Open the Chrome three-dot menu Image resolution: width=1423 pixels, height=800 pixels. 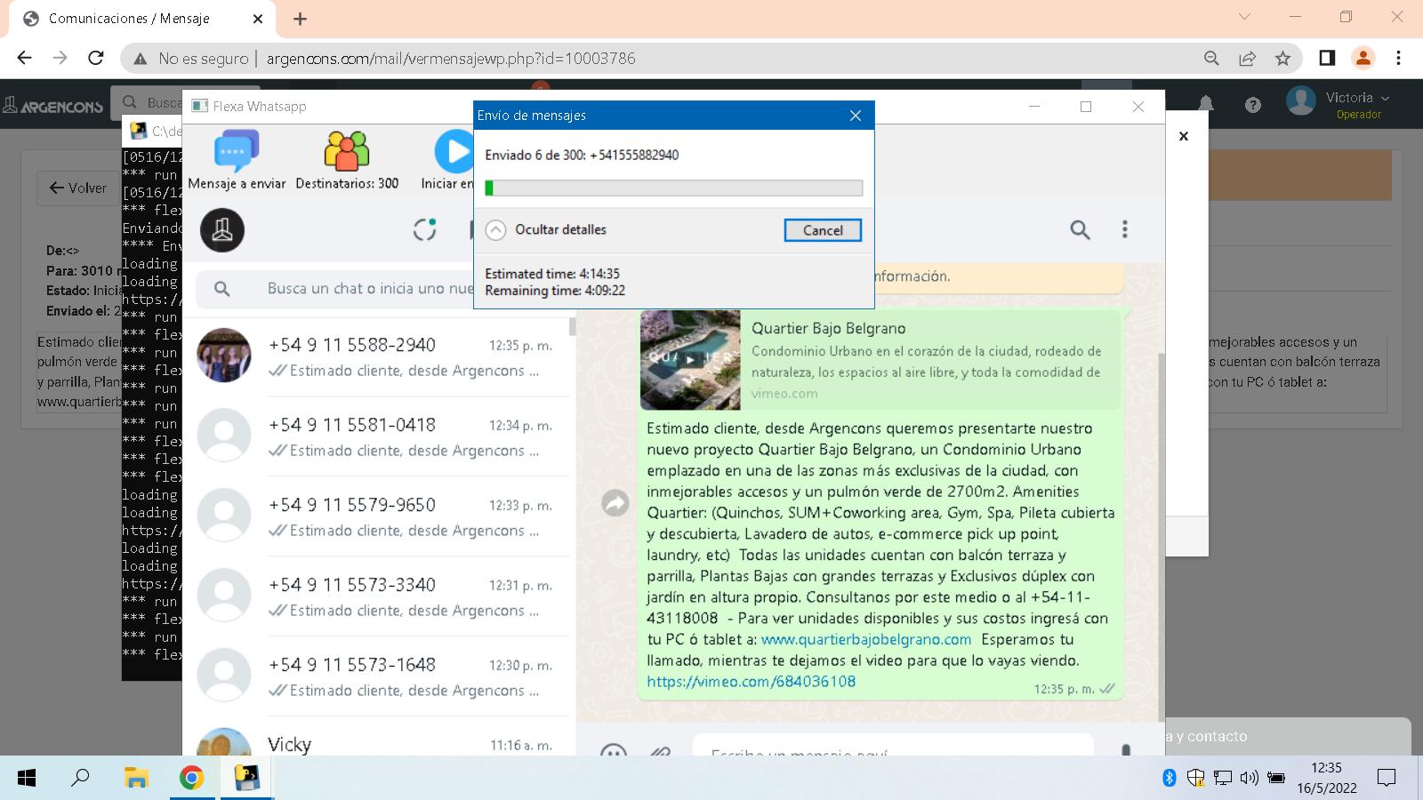(1399, 58)
